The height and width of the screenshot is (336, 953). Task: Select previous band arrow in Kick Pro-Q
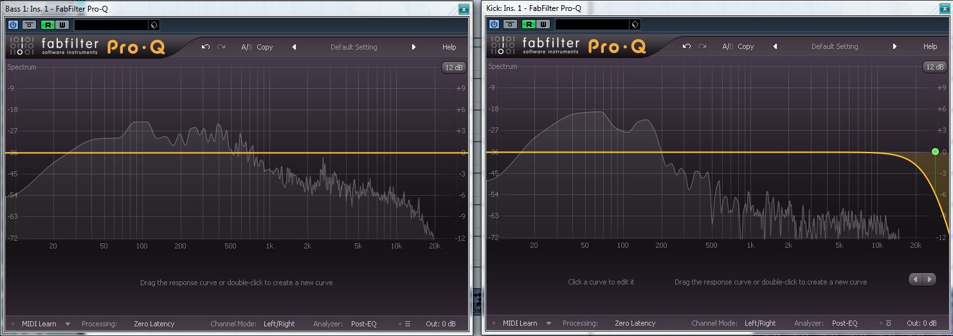tap(916, 279)
